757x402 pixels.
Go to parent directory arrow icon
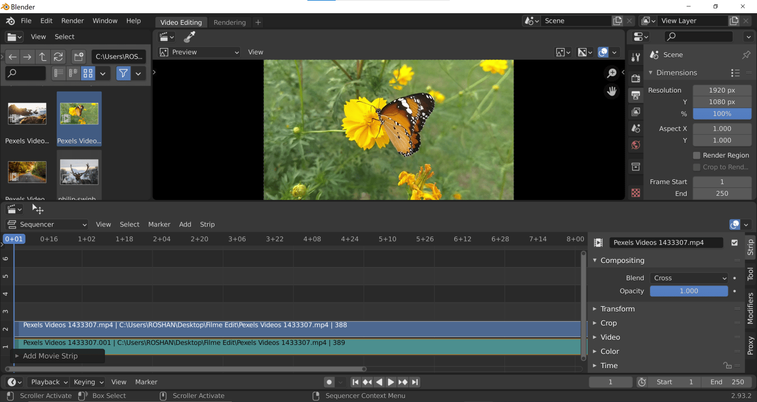43,57
